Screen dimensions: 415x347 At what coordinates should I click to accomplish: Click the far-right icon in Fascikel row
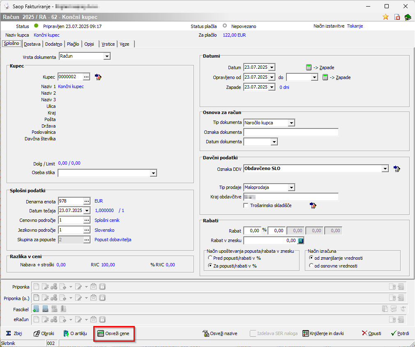403,309
